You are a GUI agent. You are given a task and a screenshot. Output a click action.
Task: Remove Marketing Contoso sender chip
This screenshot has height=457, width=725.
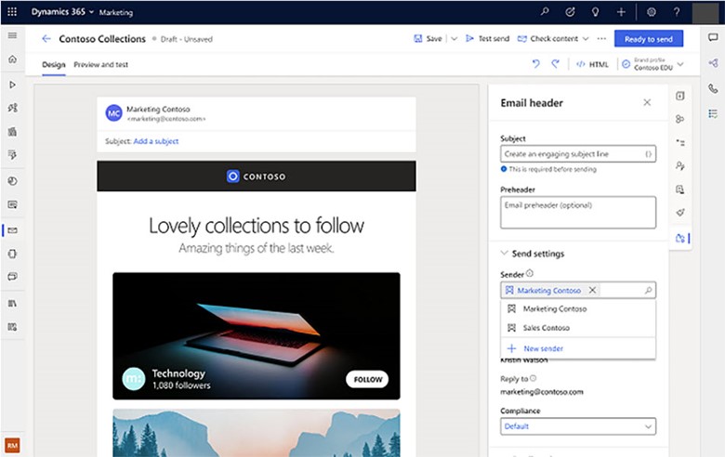593,291
